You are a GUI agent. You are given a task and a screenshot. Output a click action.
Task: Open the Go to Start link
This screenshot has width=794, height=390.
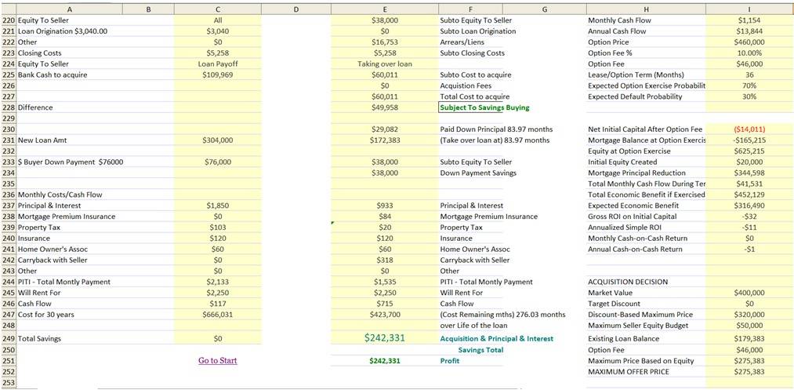point(218,361)
